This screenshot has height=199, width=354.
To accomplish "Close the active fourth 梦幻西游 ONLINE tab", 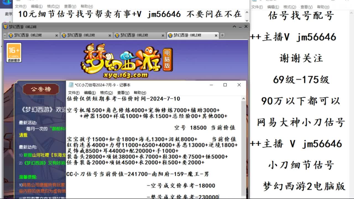I will click(x=216, y=35).
